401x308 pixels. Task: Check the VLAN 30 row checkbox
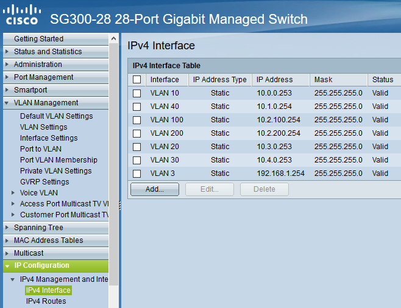pos(137,160)
